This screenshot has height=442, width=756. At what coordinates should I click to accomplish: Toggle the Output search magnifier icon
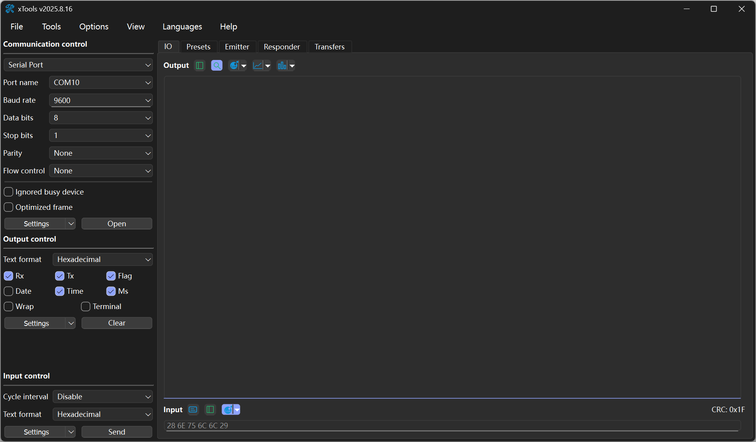tap(217, 65)
